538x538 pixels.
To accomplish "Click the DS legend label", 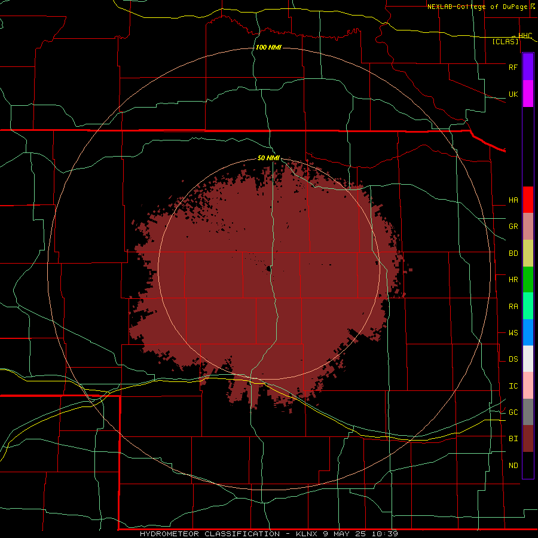I will click(x=513, y=359).
